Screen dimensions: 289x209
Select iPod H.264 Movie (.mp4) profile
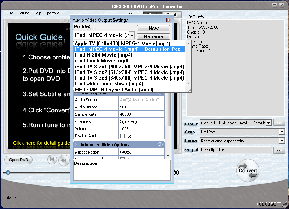130,55
